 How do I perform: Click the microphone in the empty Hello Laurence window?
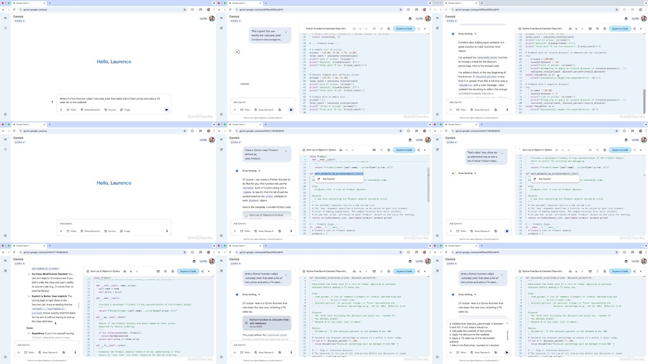[167, 231]
